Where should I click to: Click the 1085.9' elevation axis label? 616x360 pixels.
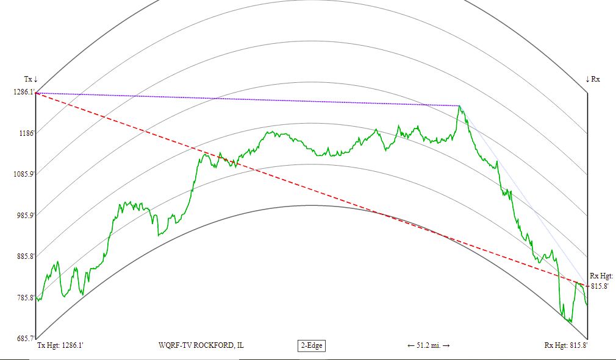(24, 174)
